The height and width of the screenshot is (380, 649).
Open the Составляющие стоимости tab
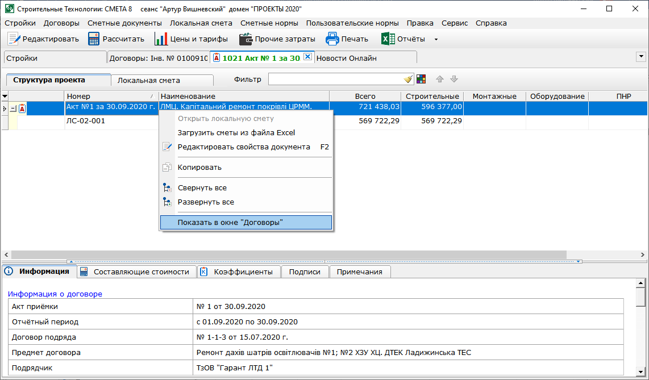pyautogui.click(x=141, y=272)
